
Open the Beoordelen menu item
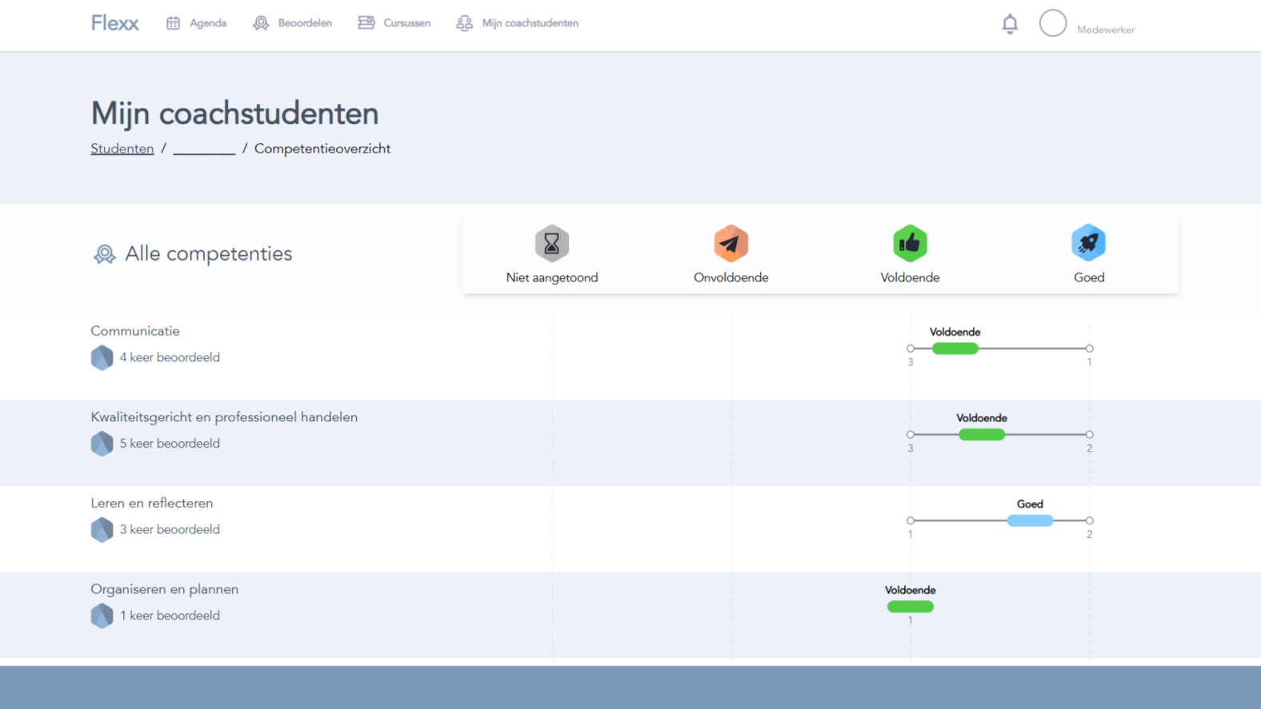292,23
